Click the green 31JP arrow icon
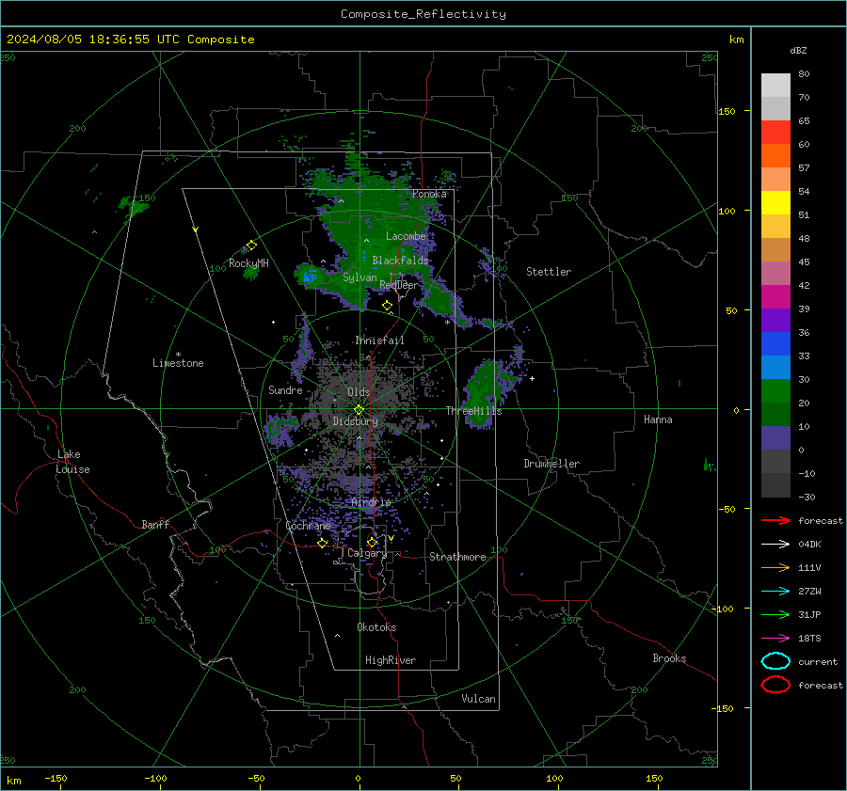847x791 pixels. (775, 614)
